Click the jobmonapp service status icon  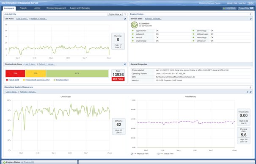point(193,31)
